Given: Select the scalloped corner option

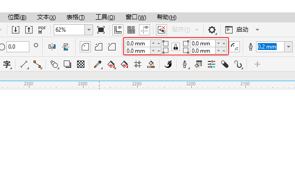Looking at the screenshot, I should (99, 47).
